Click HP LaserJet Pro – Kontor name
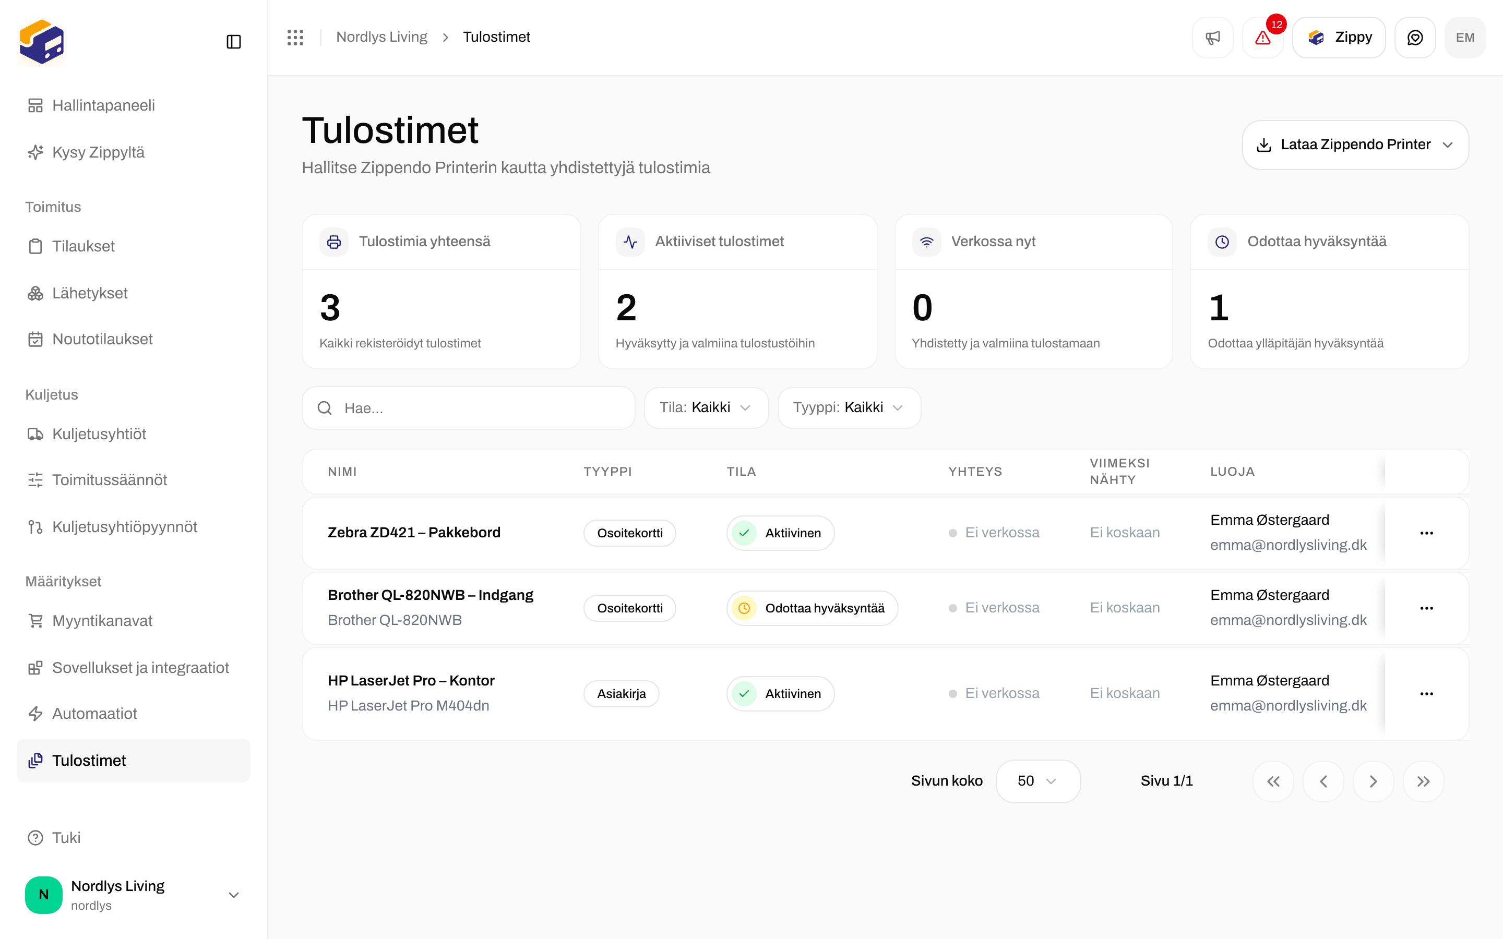This screenshot has height=939, width=1503. pyautogui.click(x=411, y=680)
